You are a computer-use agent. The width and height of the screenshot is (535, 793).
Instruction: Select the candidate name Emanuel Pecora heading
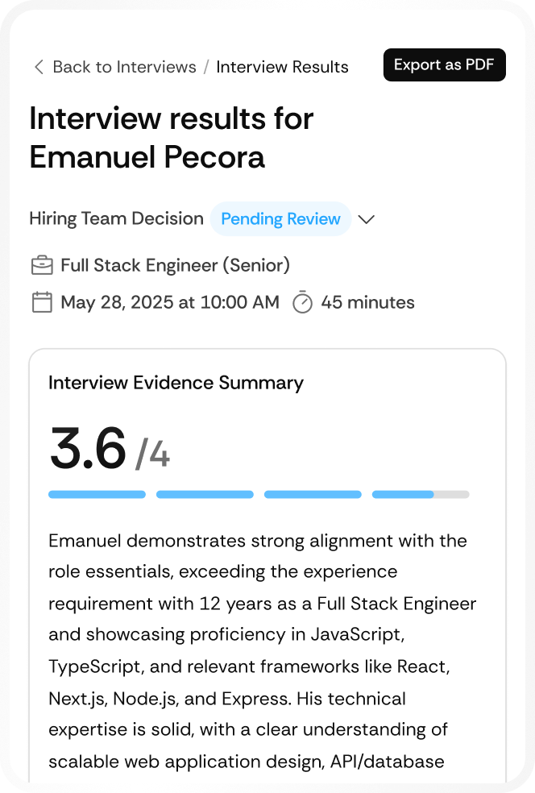tap(147, 158)
